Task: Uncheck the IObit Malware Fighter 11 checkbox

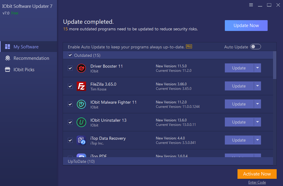Action: pyautogui.click(x=70, y=104)
